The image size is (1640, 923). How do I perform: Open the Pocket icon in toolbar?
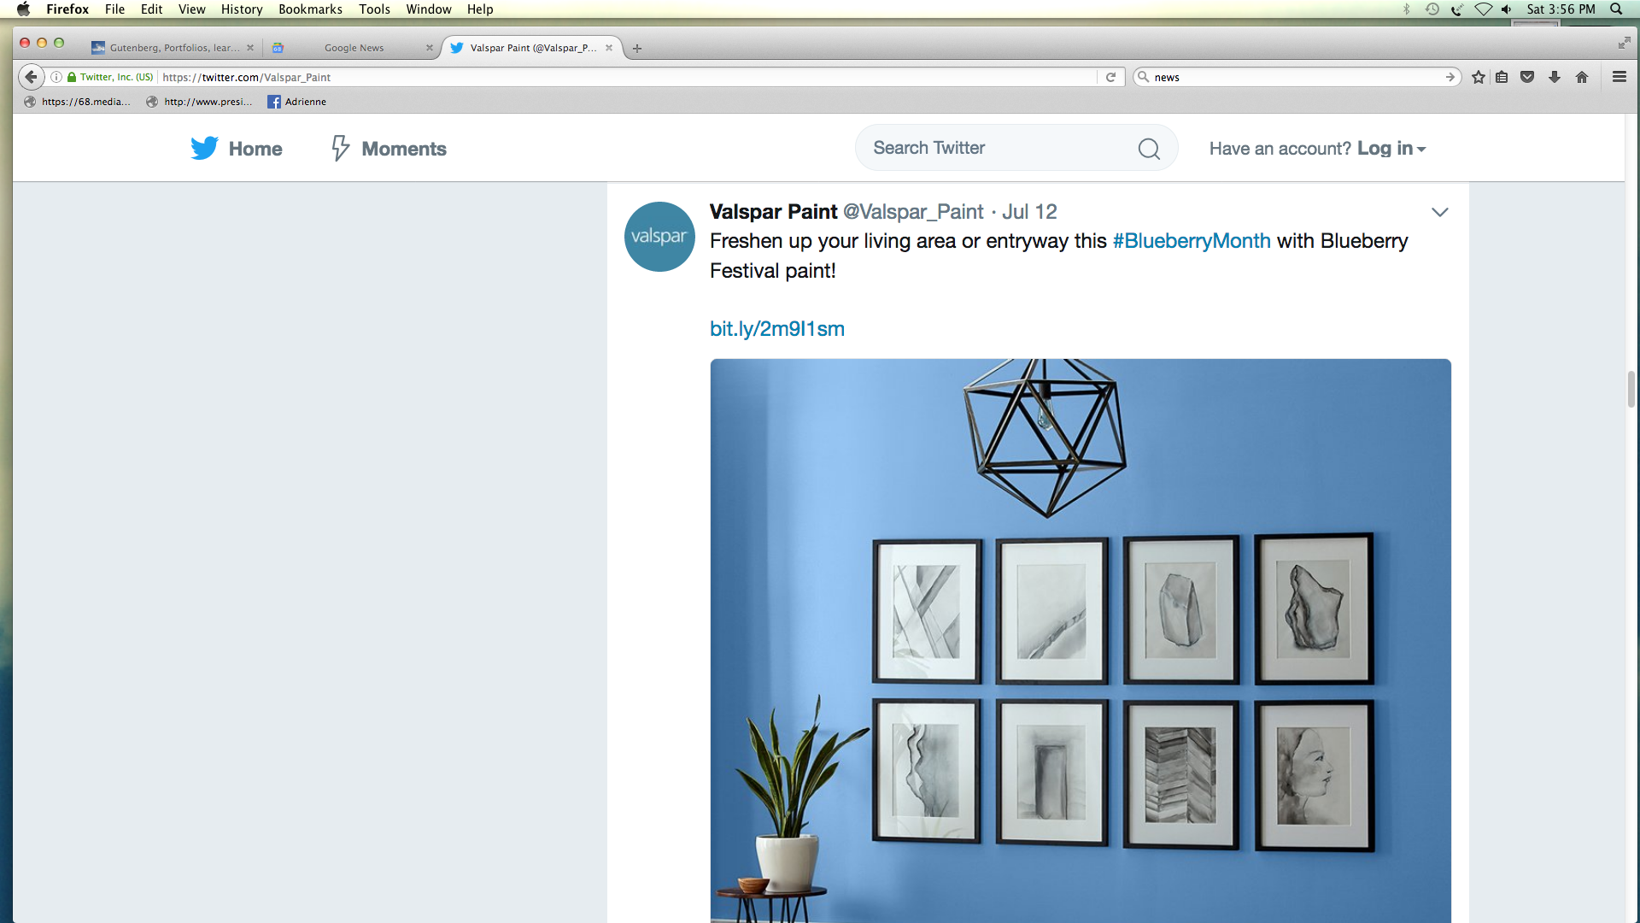click(x=1528, y=77)
